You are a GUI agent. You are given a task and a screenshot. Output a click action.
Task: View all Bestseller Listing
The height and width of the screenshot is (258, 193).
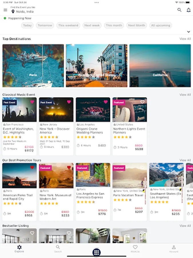coord(185,226)
